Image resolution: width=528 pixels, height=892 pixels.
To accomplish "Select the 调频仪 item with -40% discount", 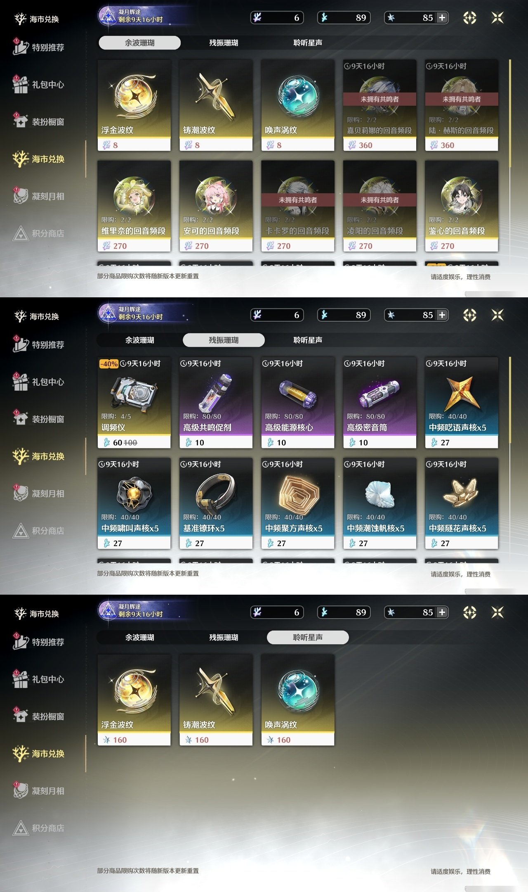I will tap(134, 403).
